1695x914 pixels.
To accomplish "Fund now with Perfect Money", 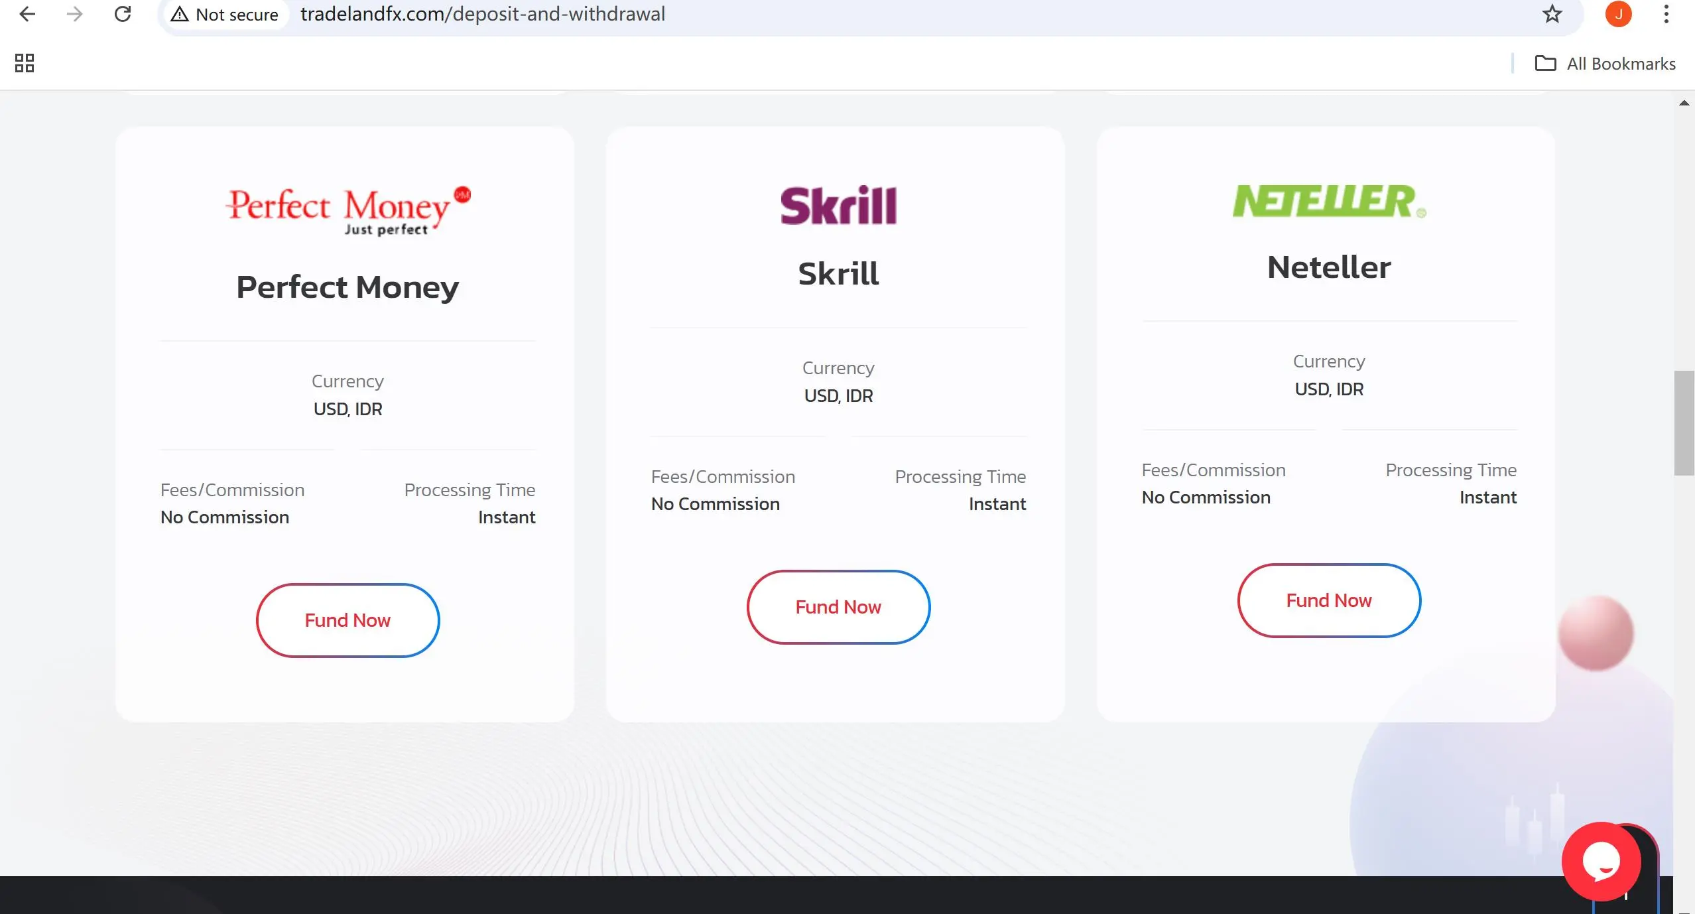I will (x=348, y=620).
